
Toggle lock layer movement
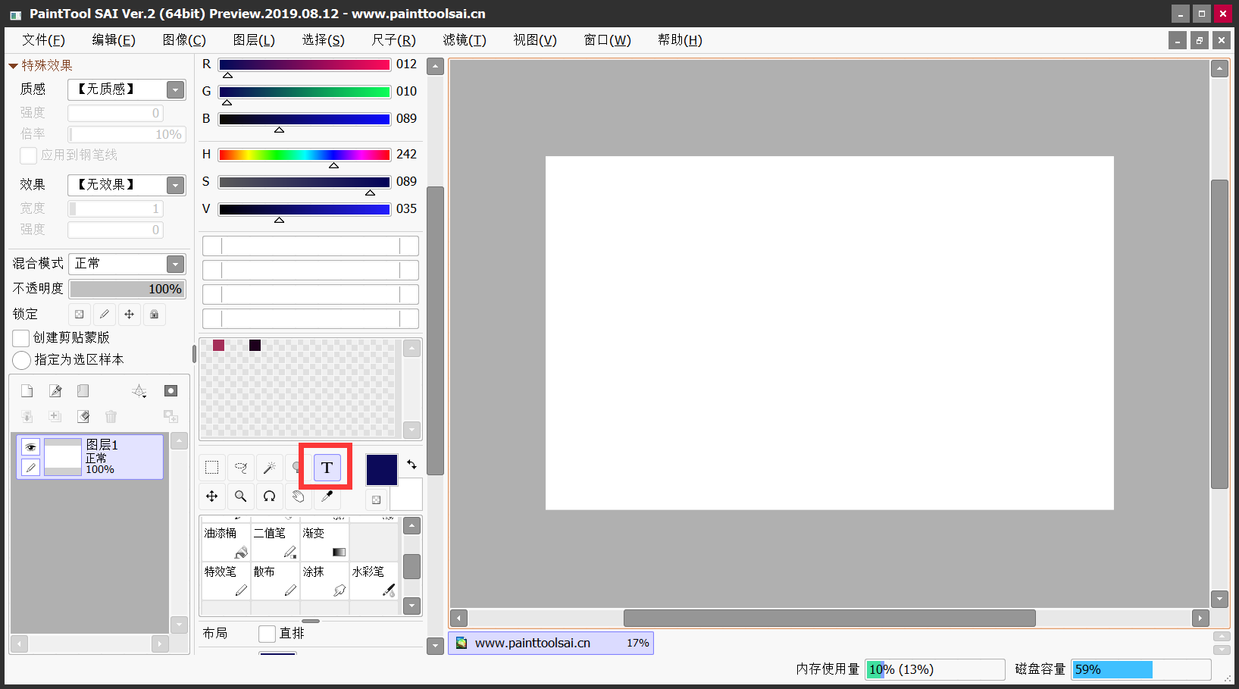coord(130,315)
